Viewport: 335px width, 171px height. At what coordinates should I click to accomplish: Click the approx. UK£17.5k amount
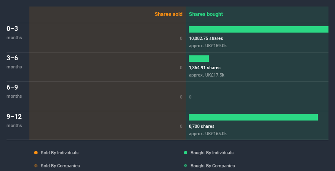point(206,75)
